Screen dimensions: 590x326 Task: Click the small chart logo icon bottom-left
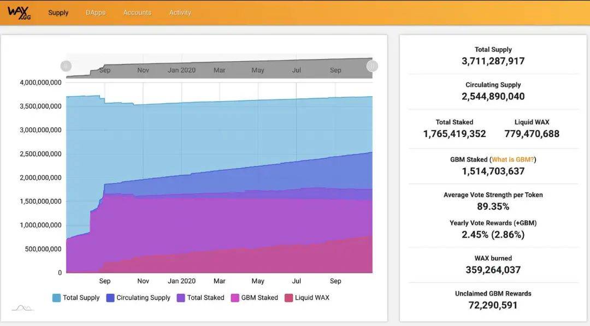point(22,308)
